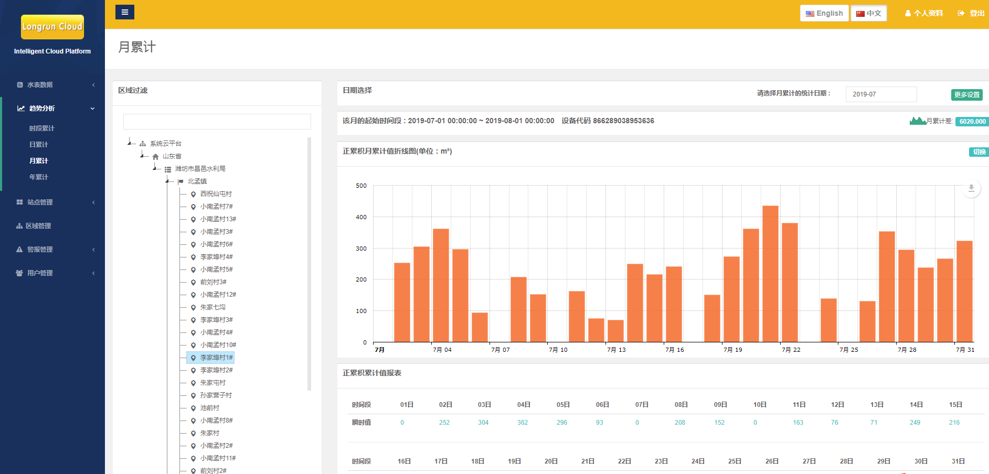
Task: Select the 山东省 home icon node
Action: coord(156,156)
